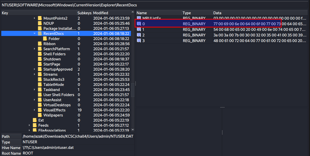Expand the Feeds key
The height and width of the screenshot is (156, 310).
coord(29,125)
